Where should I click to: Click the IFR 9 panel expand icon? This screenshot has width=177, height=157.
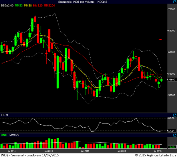174,115
